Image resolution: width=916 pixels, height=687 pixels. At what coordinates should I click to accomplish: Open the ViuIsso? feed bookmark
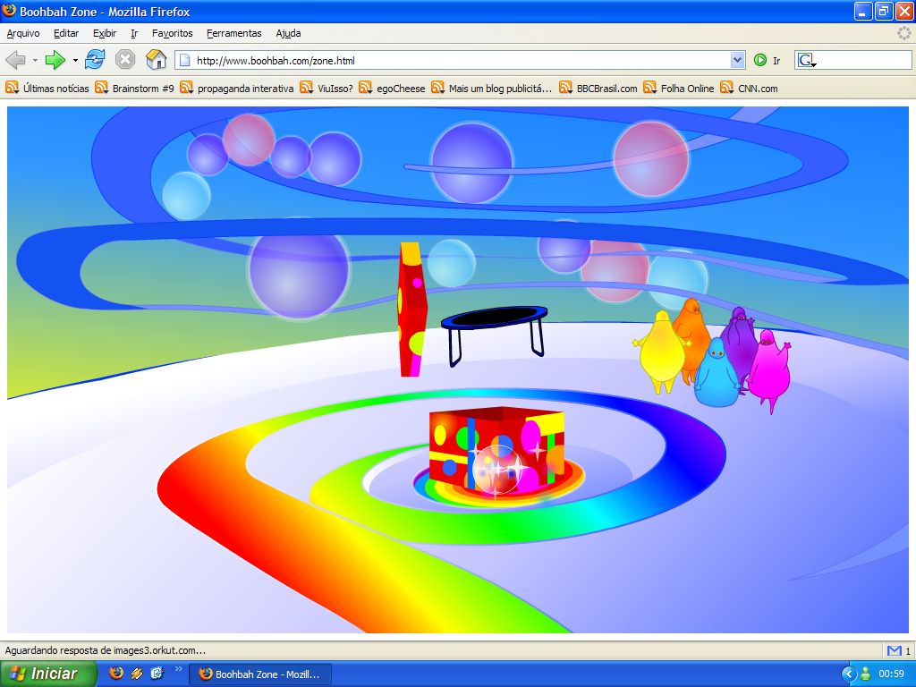(x=327, y=89)
